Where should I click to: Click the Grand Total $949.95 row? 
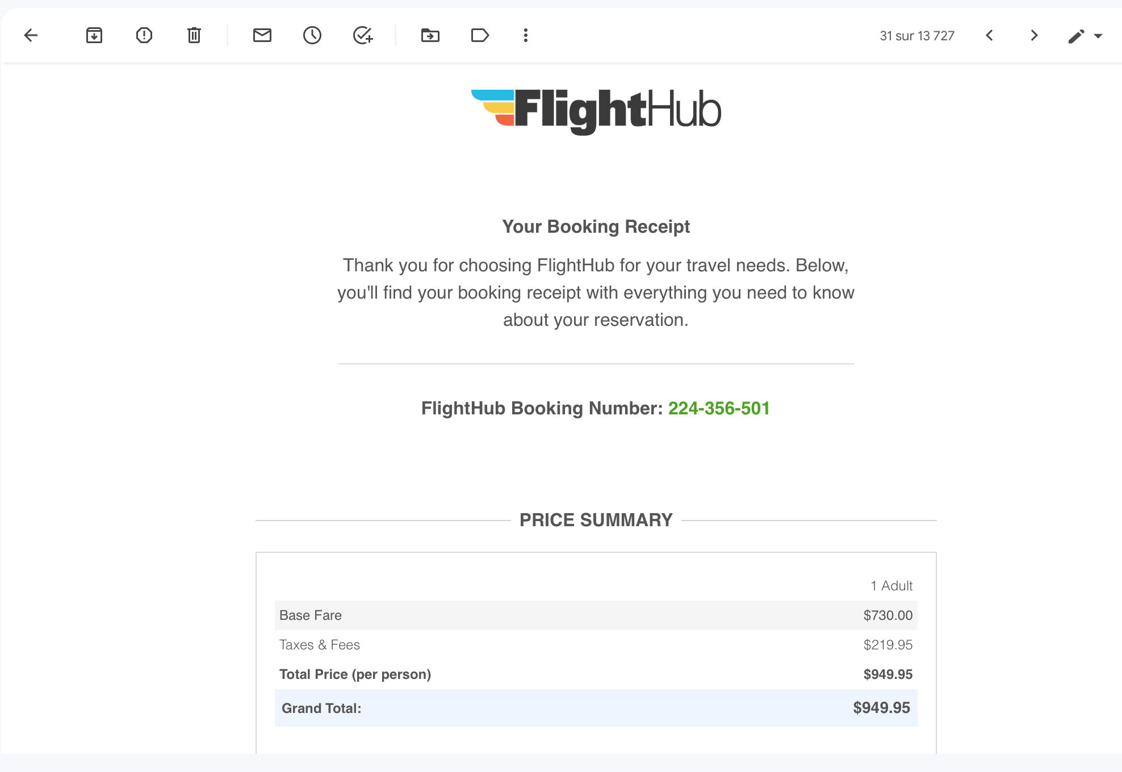pyautogui.click(x=596, y=708)
